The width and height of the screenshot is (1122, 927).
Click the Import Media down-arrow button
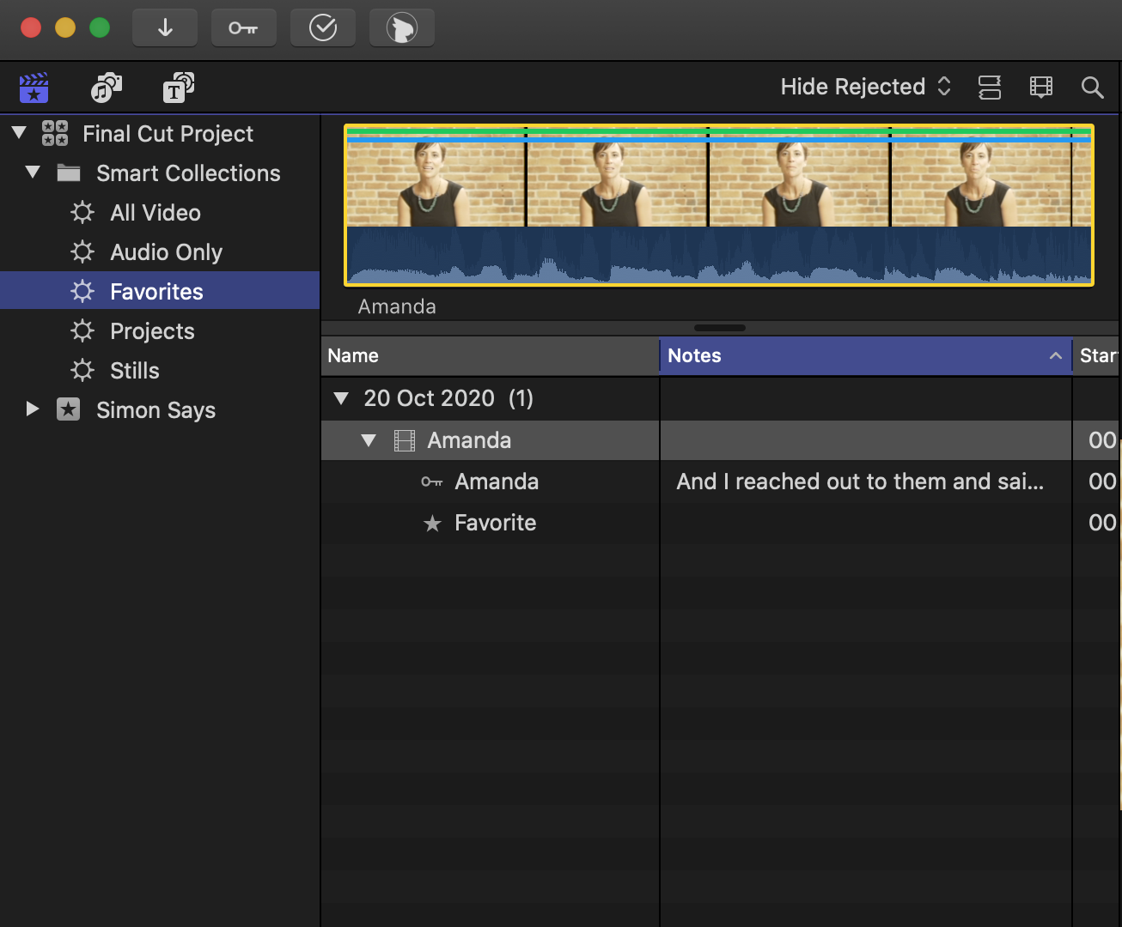(x=165, y=28)
